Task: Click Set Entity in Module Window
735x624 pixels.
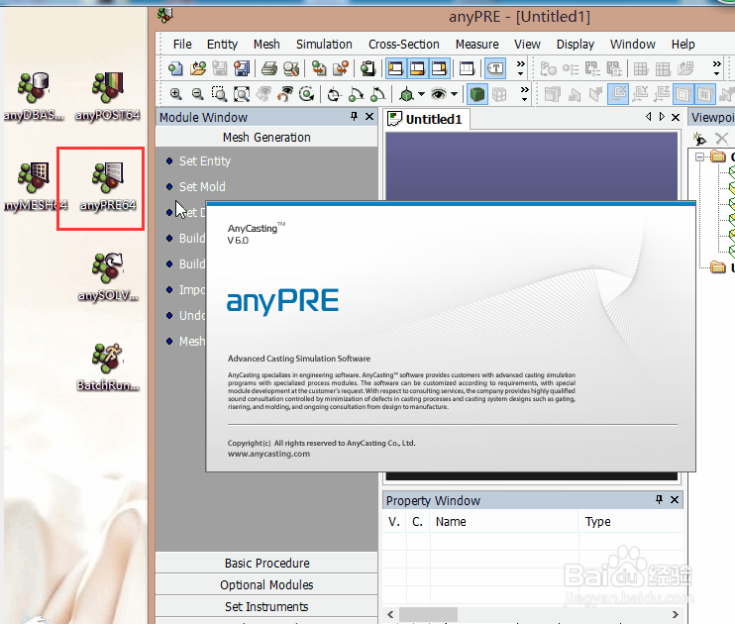Action: 205,161
